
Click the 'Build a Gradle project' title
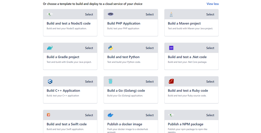tap(63, 57)
